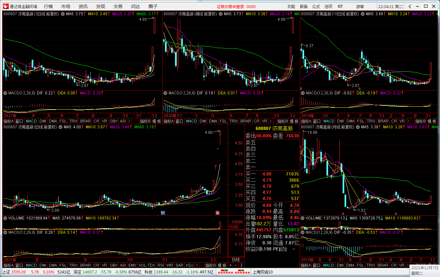Click the 涨 marker on the daily chart
Image resolution: width=440 pixels, height=277 pixels.
(217, 213)
